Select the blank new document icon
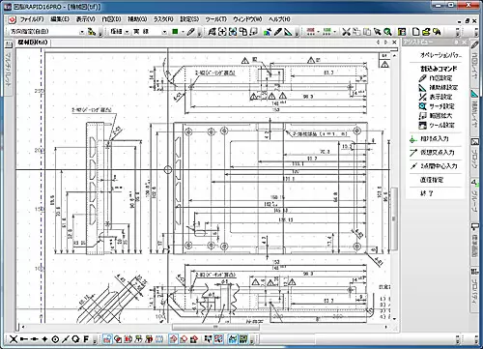The width and height of the screenshot is (483, 349). (x=416, y=32)
